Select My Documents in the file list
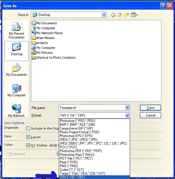 point(44,23)
